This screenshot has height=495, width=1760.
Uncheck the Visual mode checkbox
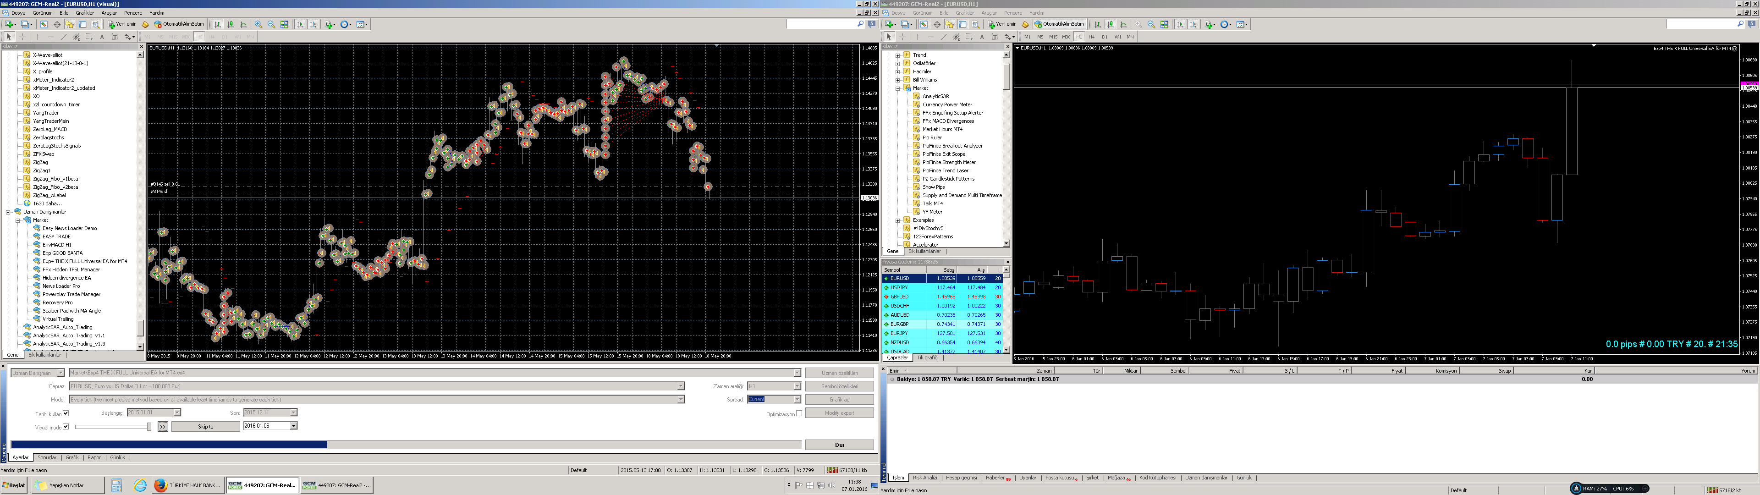pos(66,427)
